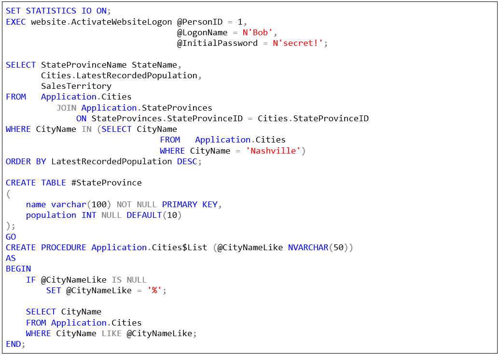Image resolution: width=500 pixels, height=356 pixels.
Task: Click the @PersonID parameter
Action: 200,22
